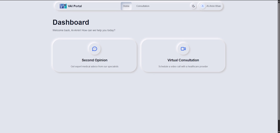
Task: Click the Virtual Consultation video camera icon
Action: [183, 49]
